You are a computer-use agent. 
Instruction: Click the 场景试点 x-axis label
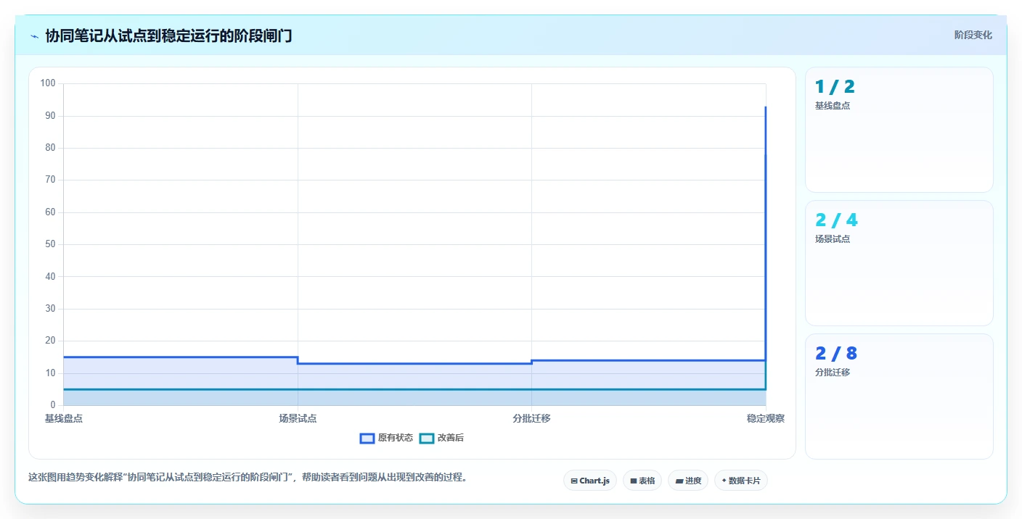point(298,418)
